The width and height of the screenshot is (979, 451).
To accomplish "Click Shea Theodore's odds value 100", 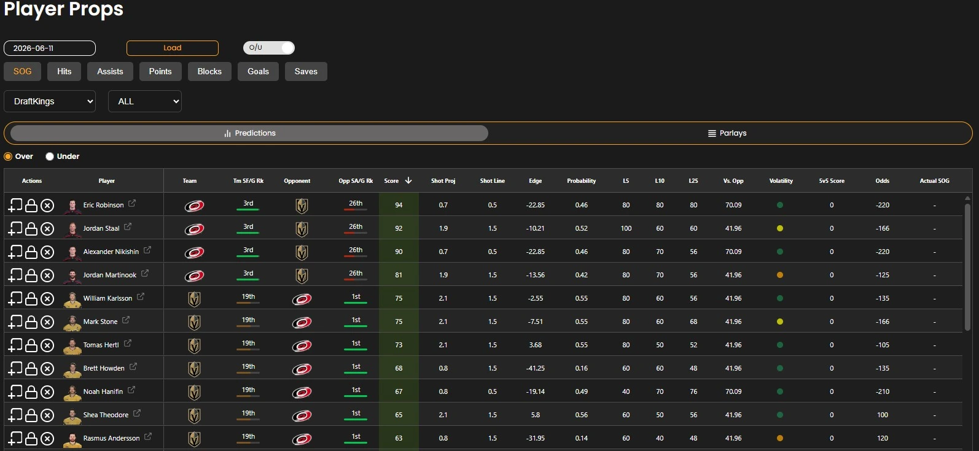I will [x=883, y=415].
